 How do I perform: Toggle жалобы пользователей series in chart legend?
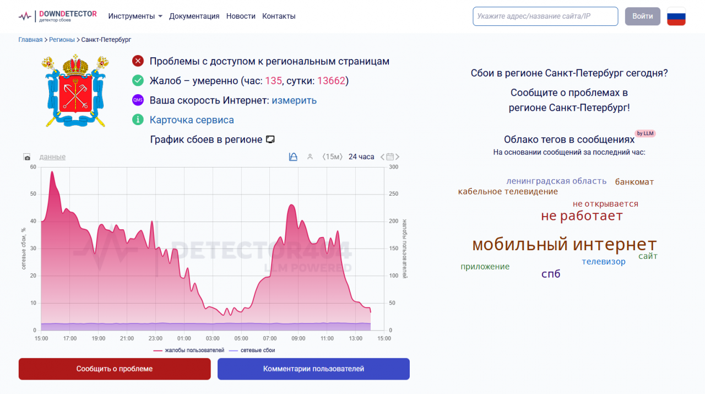(x=189, y=350)
